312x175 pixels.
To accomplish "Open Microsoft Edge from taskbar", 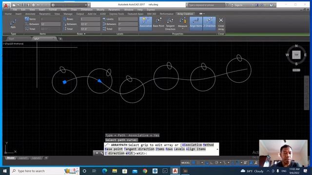I will coord(105,171).
